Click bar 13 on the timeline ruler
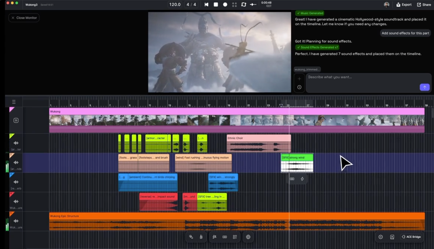The width and height of the screenshot is (434, 249). pos(170,105)
